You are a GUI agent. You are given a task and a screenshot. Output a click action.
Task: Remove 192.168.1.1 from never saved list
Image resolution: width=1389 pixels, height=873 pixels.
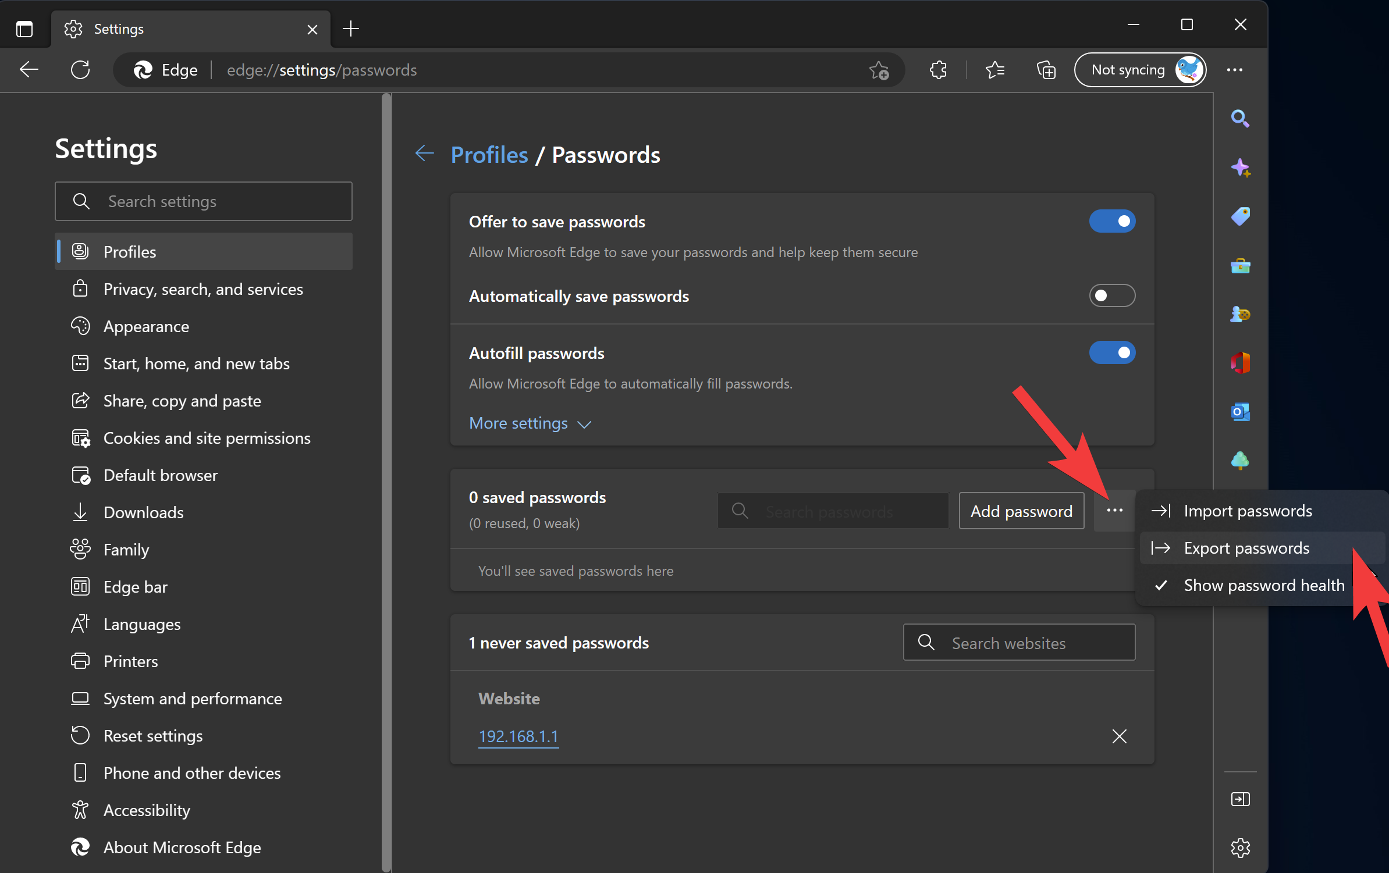[1120, 736]
